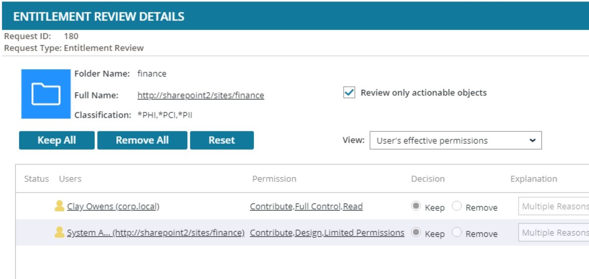The height and width of the screenshot is (279, 589).
Task: Open the Contribute, Design, Limited Permissions link
Action: (x=327, y=233)
